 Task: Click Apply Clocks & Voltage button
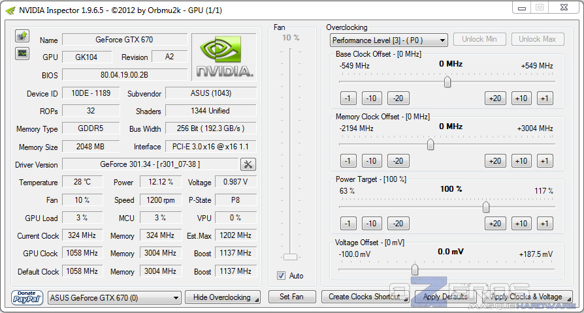click(x=527, y=297)
